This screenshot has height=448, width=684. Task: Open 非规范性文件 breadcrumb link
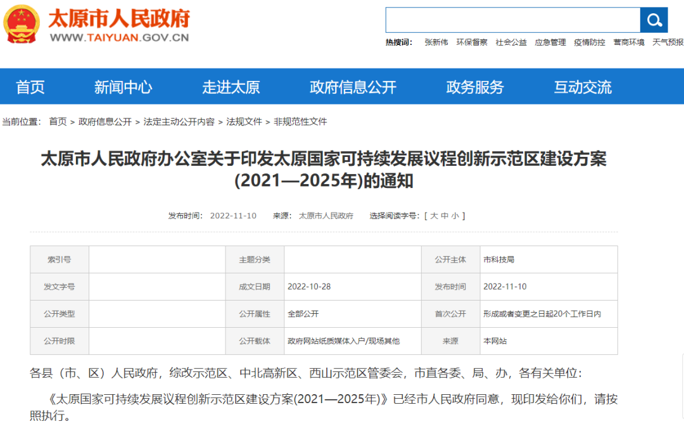coord(300,121)
